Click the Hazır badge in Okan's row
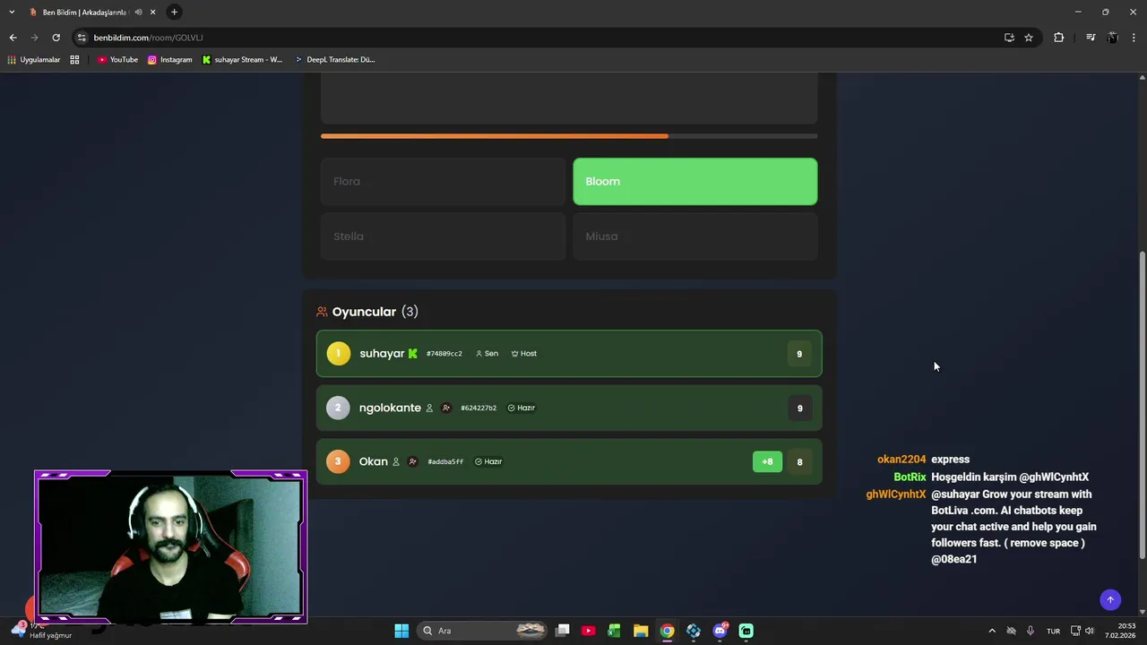The image size is (1147, 645). (488, 462)
